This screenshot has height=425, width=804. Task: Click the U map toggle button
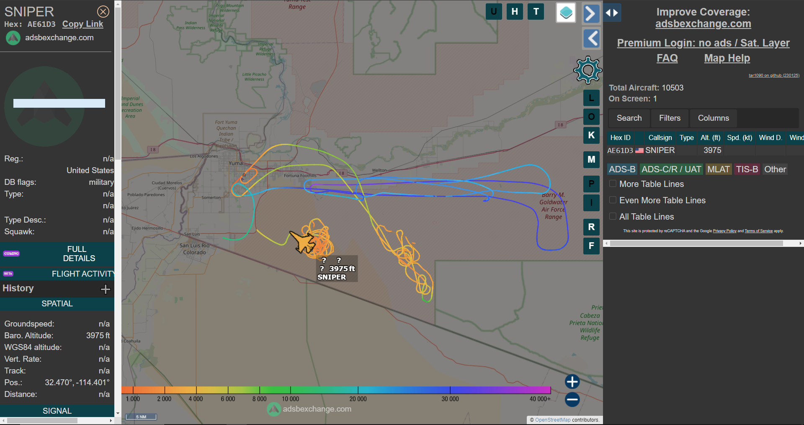click(494, 11)
